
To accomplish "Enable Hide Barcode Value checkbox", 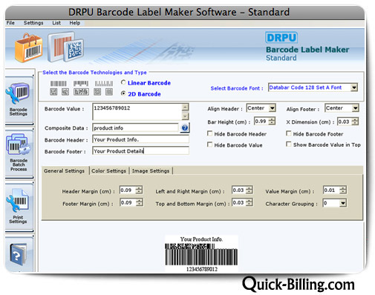I will 209,145.
